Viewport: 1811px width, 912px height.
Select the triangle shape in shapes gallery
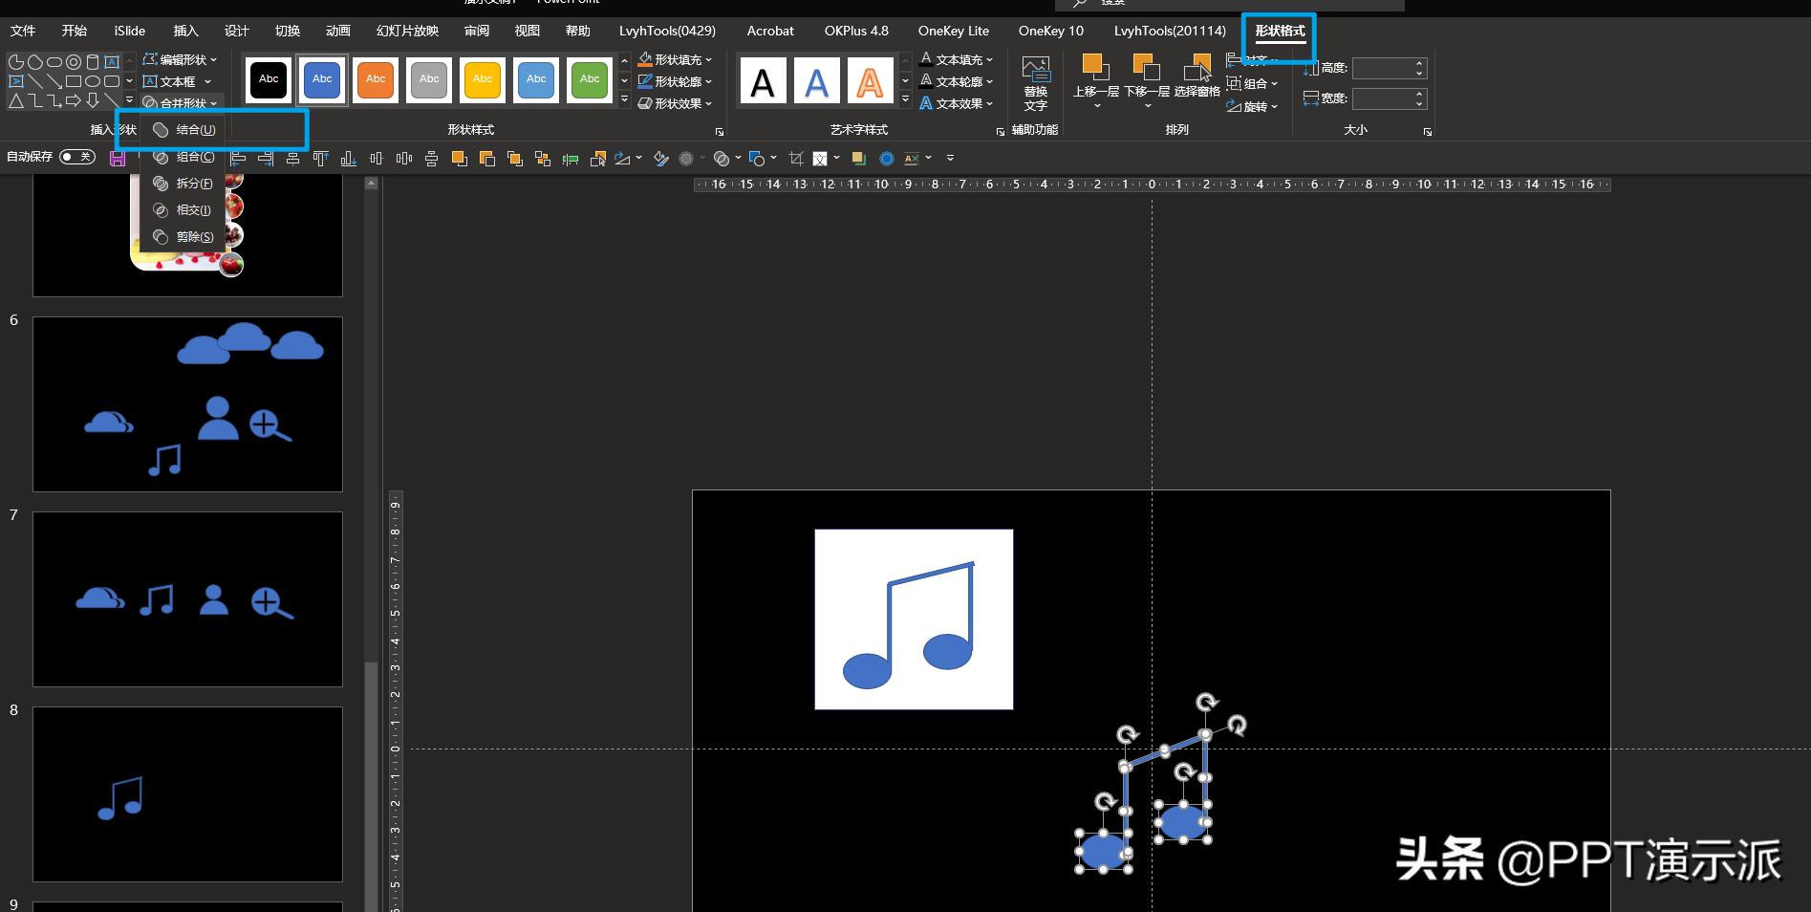(x=16, y=100)
